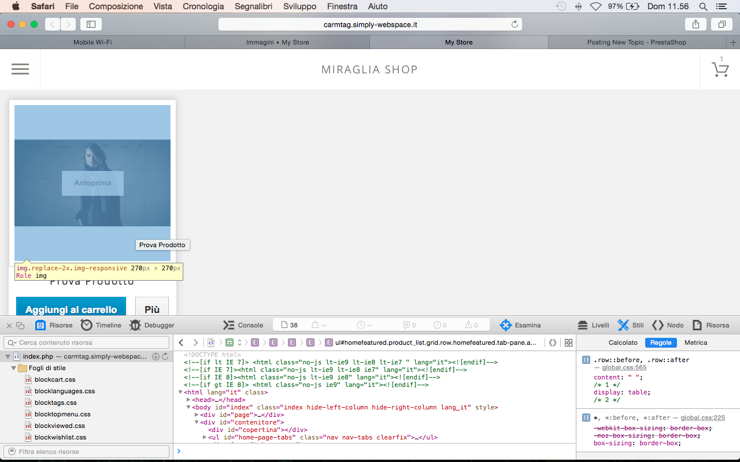Screen dimensions: 740x462
Task: Open the global.css:565 source link
Action: [624, 367]
